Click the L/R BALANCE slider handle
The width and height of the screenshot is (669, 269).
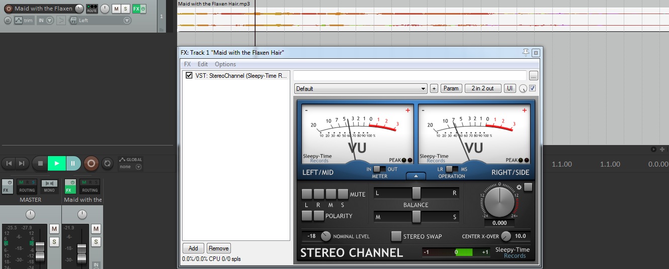coord(416,193)
